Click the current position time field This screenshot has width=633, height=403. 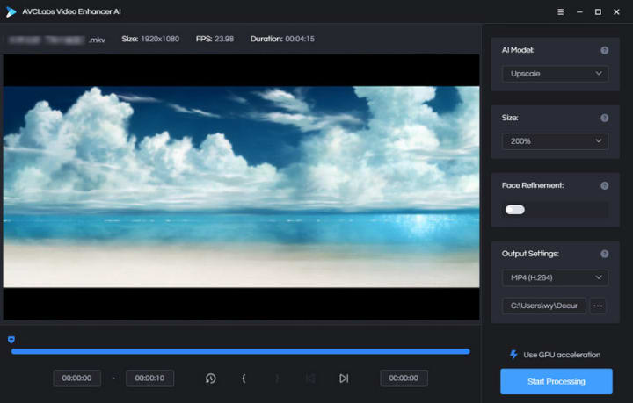404,378
